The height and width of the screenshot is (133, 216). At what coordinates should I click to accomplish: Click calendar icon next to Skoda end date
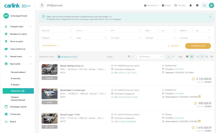click(x=200, y=97)
